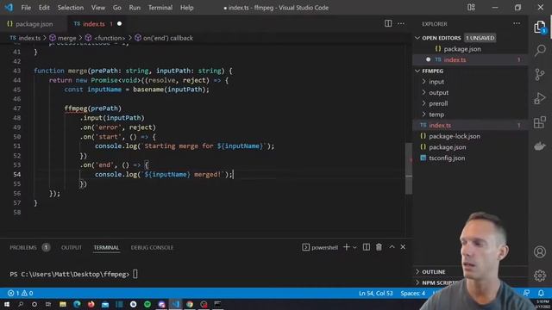This screenshot has height=310, width=552.
Task: Show errors and warnings count in status bar
Action: click(x=20, y=293)
